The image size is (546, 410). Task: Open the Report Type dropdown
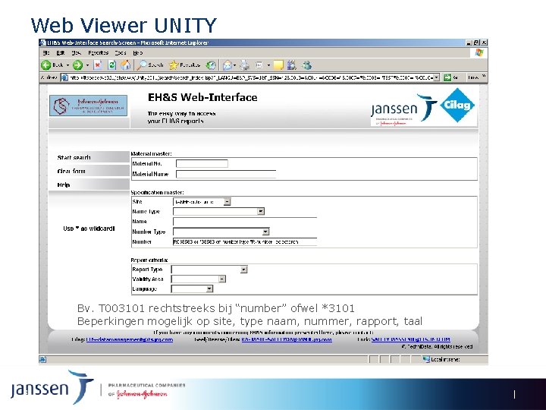click(243, 270)
